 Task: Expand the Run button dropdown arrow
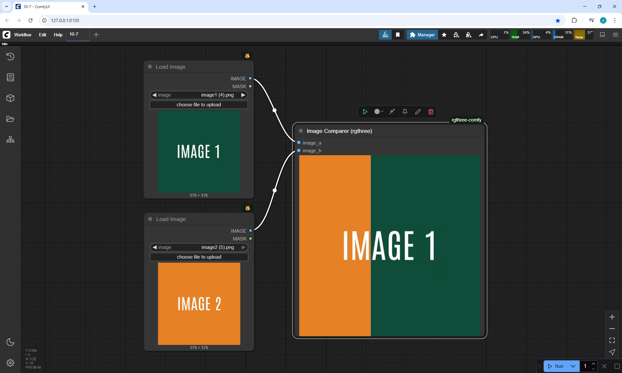point(573,366)
